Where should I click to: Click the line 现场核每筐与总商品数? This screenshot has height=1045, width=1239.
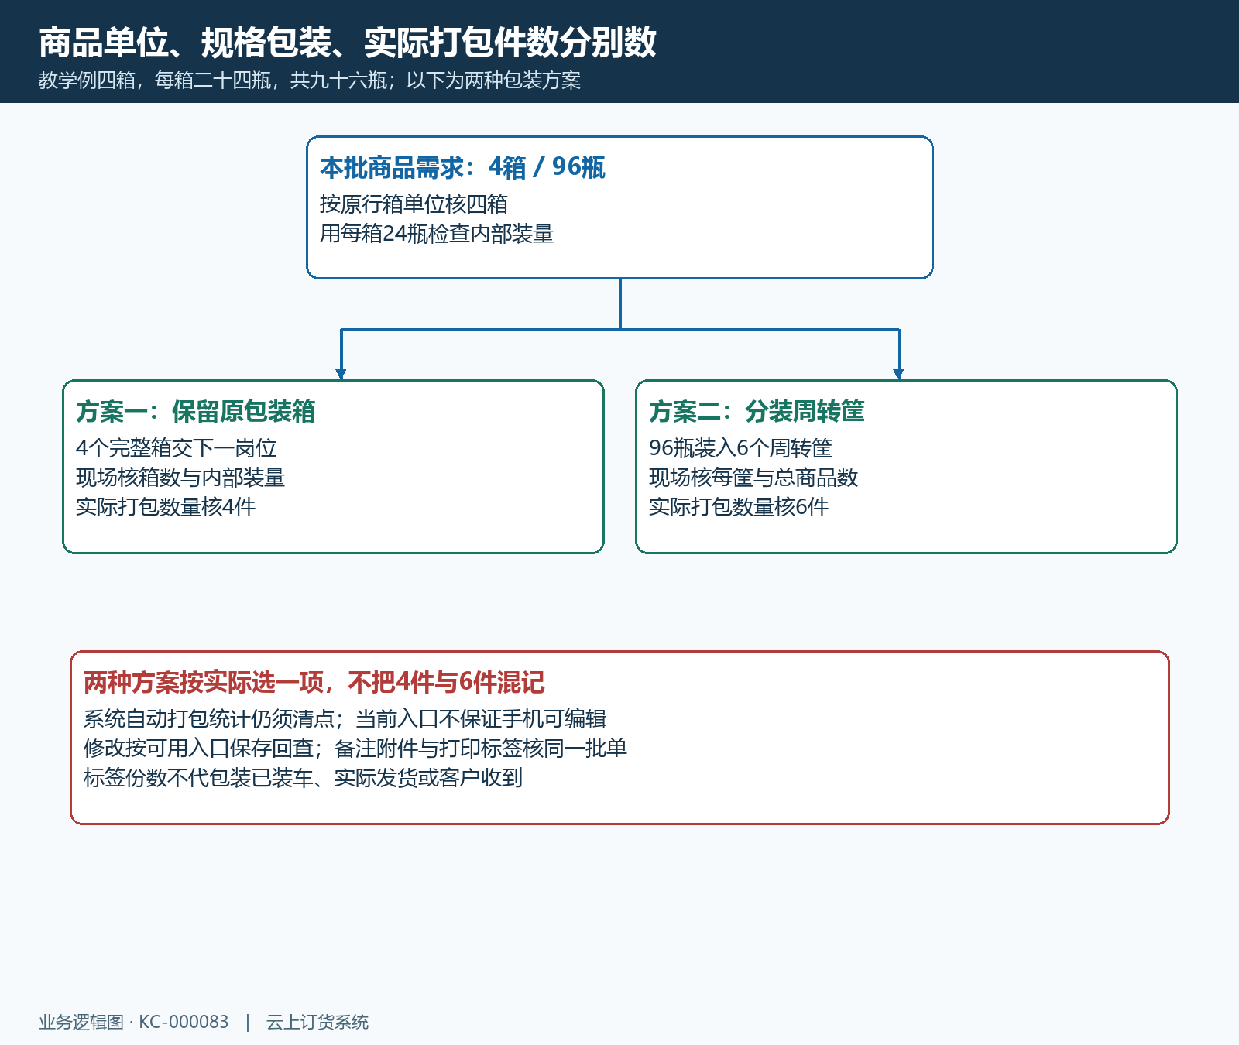(x=753, y=478)
